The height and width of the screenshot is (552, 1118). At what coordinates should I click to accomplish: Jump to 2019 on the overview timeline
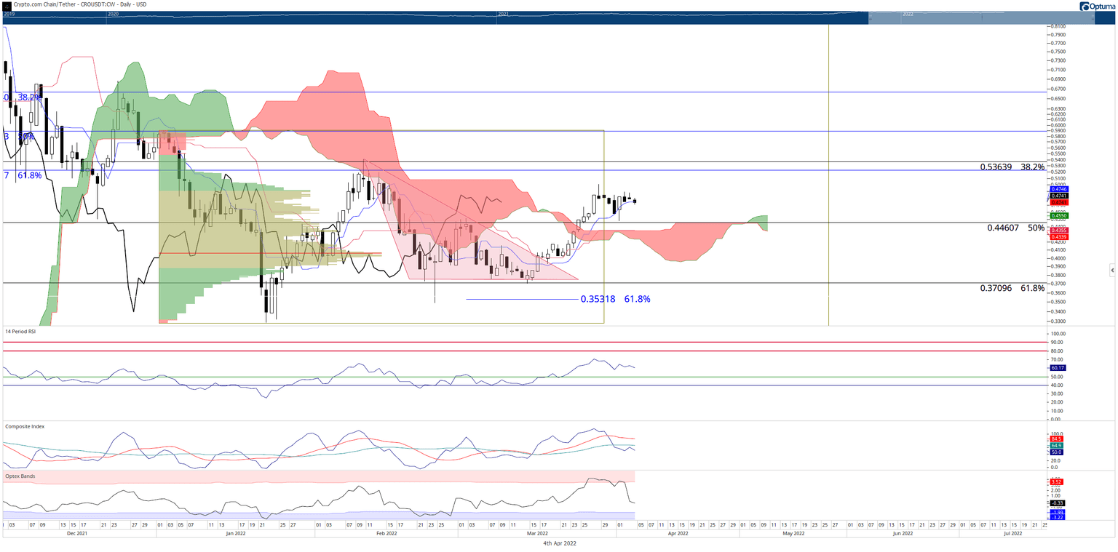tap(9, 14)
